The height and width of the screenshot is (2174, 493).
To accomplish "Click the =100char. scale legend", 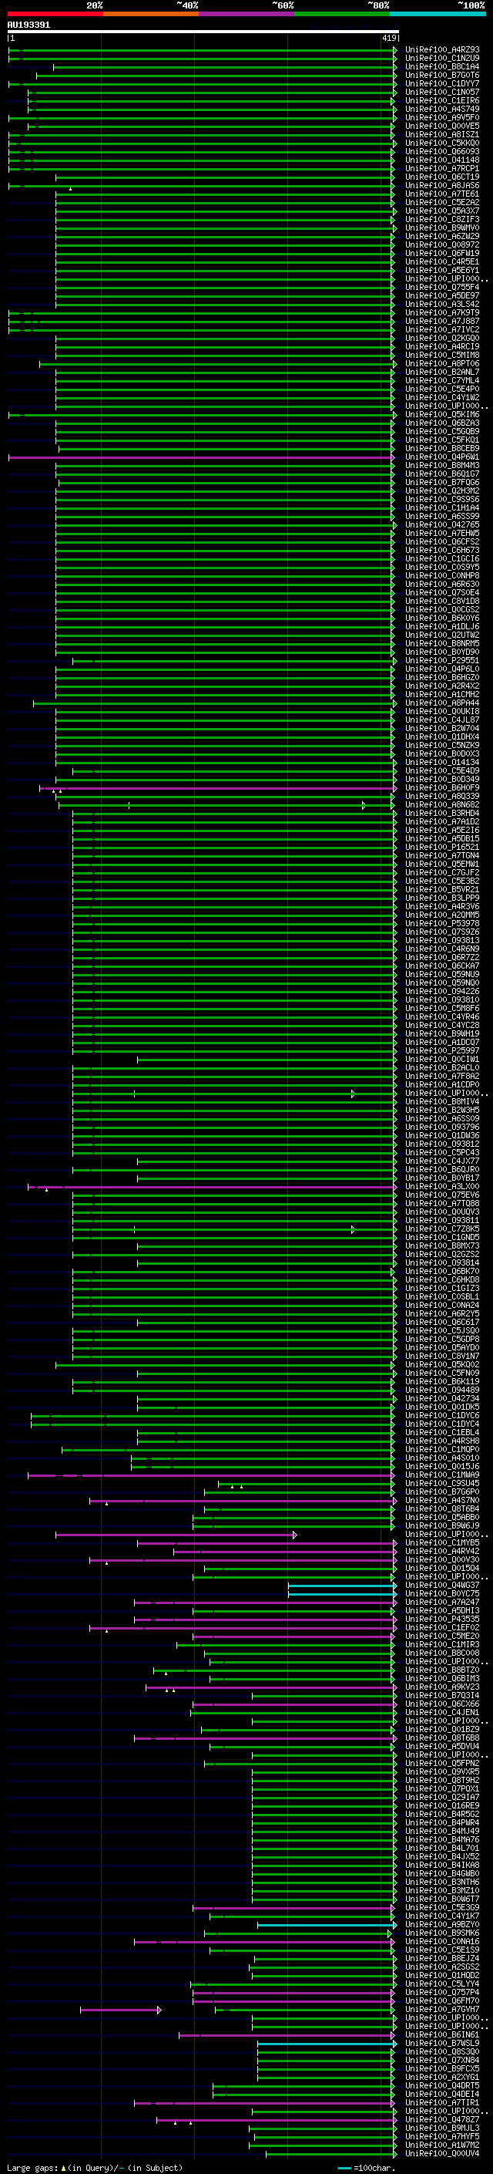I will (x=366, y=2168).
